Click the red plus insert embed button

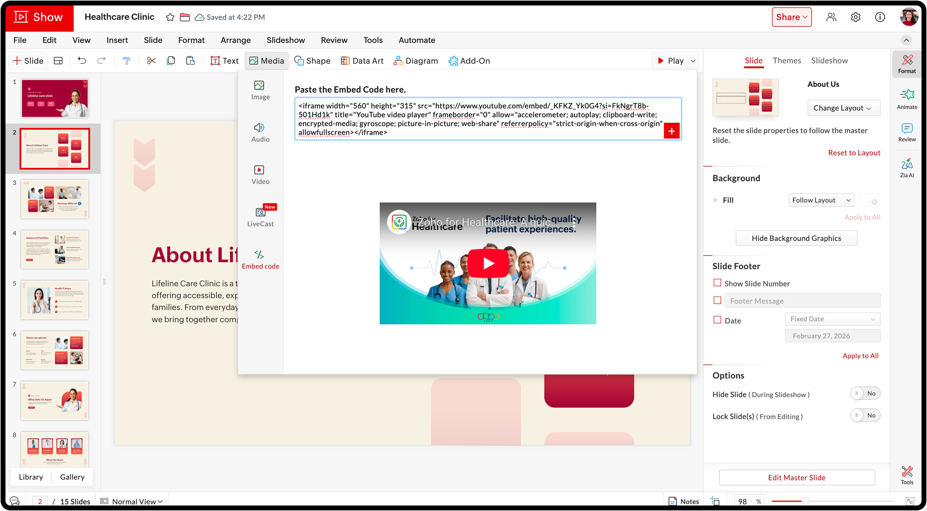click(x=671, y=131)
